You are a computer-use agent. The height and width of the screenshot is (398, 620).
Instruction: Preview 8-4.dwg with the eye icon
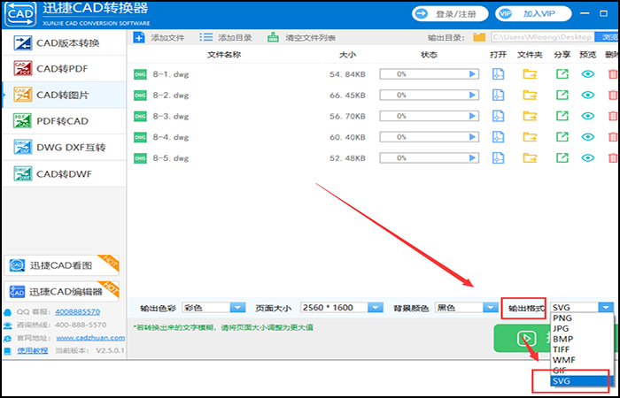point(588,137)
